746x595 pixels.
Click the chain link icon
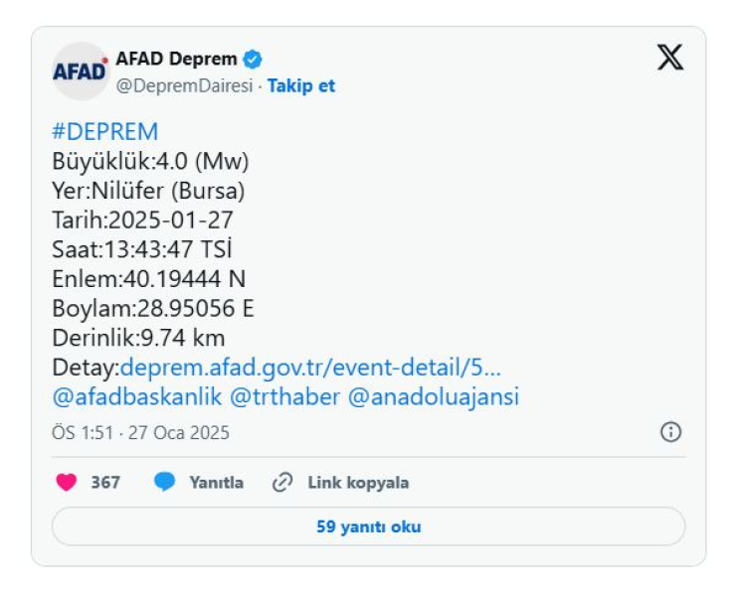282,483
